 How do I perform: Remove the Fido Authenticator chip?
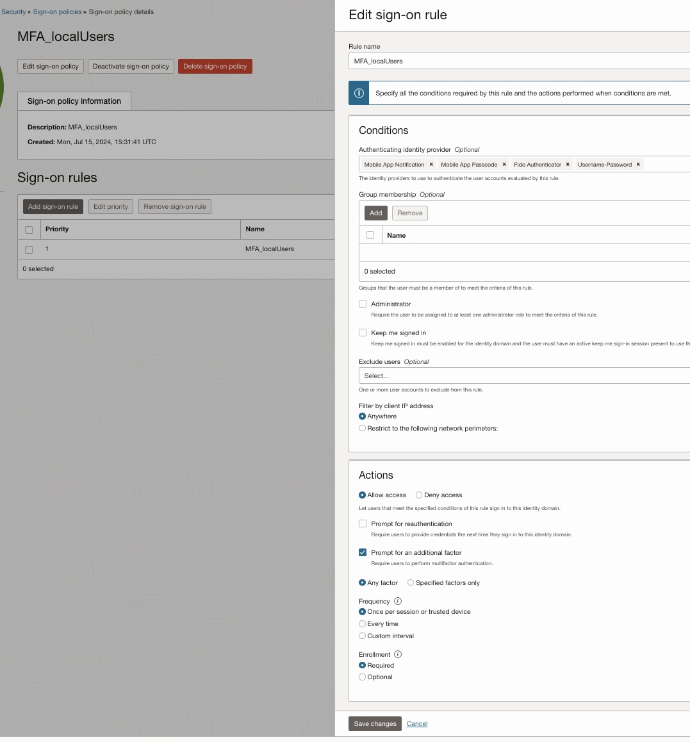click(x=568, y=165)
